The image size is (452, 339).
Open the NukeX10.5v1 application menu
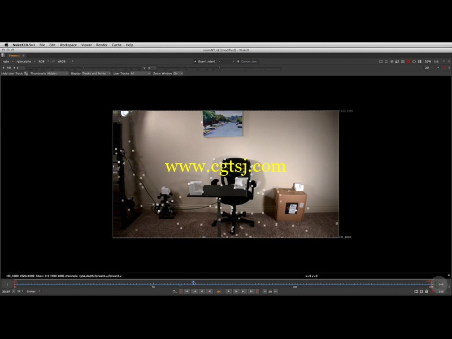[24, 45]
